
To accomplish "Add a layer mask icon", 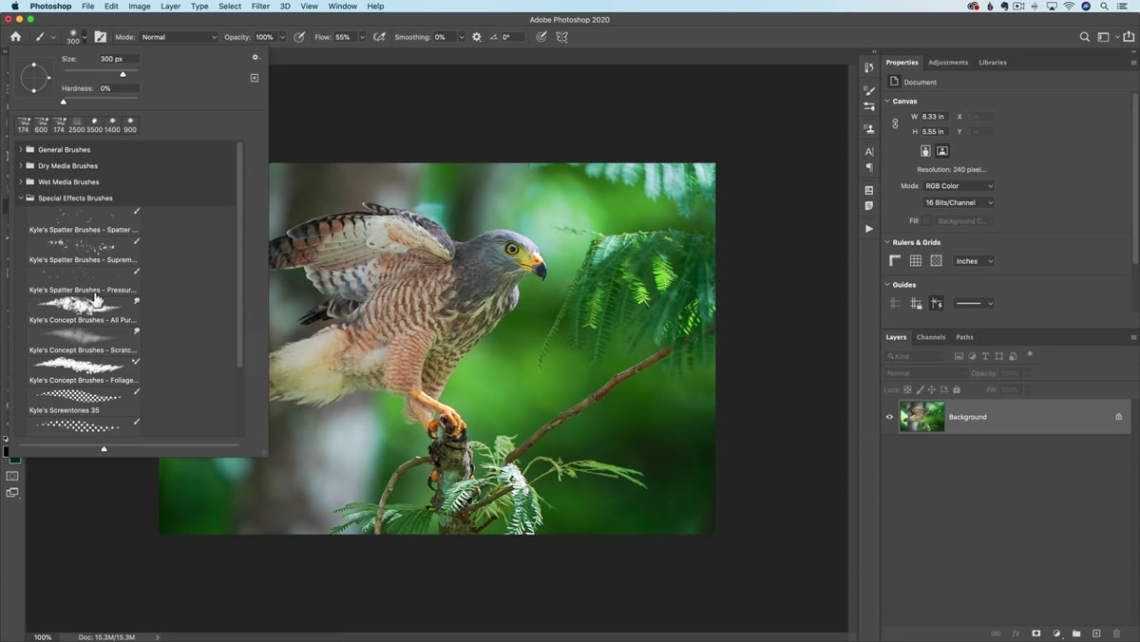I will (x=1036, y=633).
